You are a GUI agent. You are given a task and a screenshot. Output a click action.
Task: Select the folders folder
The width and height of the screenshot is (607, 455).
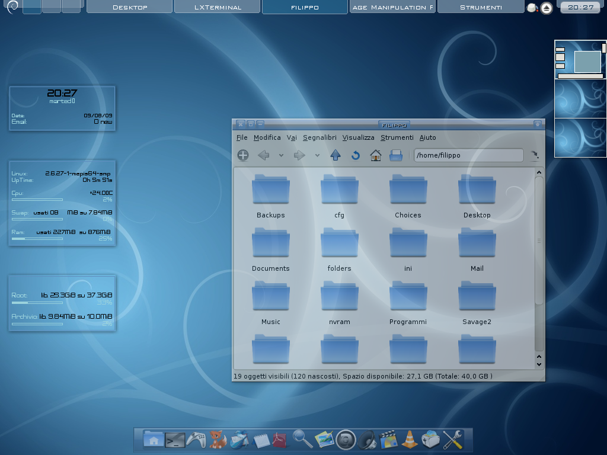tap(339, 250)
